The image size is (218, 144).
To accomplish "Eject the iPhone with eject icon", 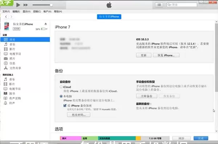I will point(46,24).
